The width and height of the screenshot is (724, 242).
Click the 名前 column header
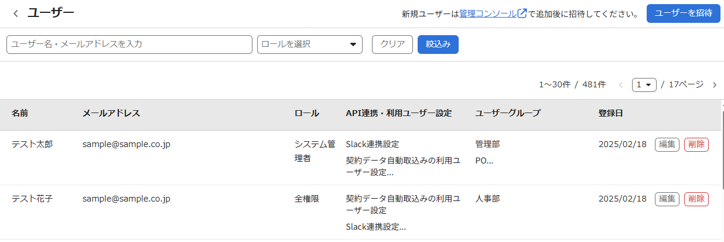click(x=20, y=114)
